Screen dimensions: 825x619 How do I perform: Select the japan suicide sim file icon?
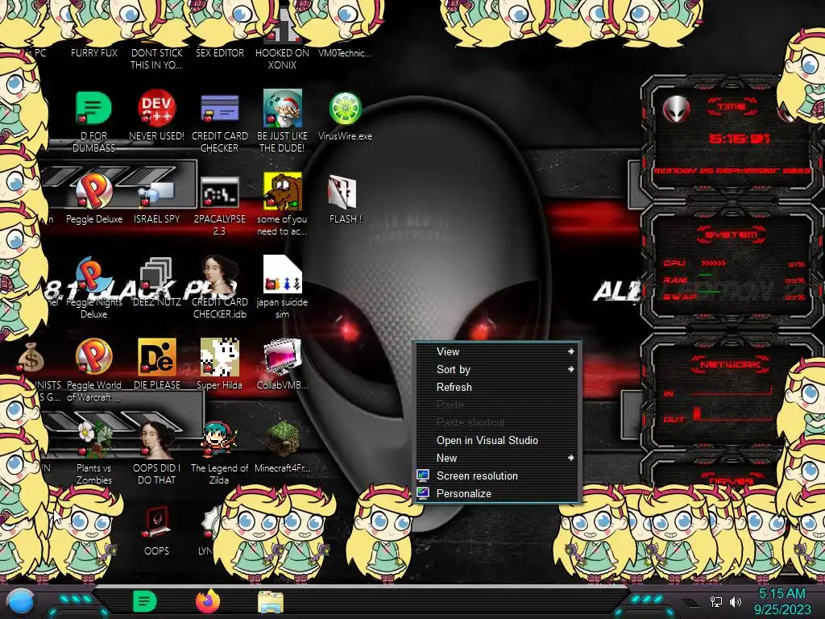283,274
